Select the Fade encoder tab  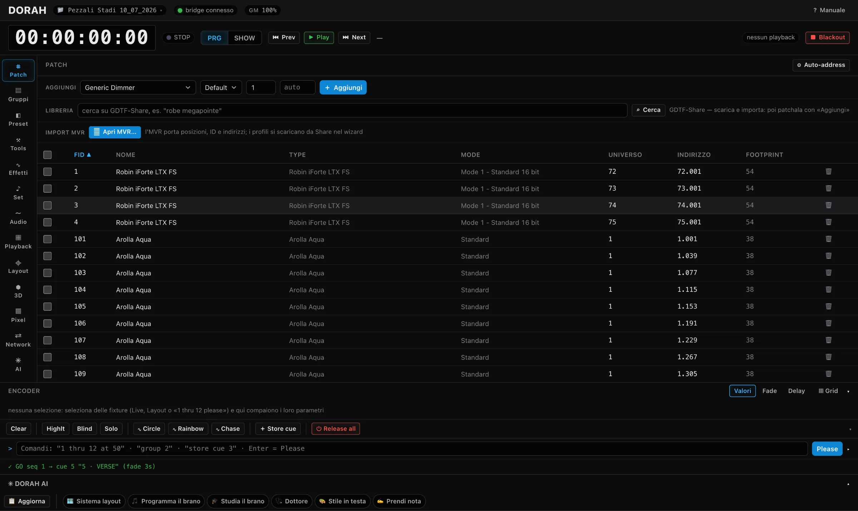[x=769, y=391]
